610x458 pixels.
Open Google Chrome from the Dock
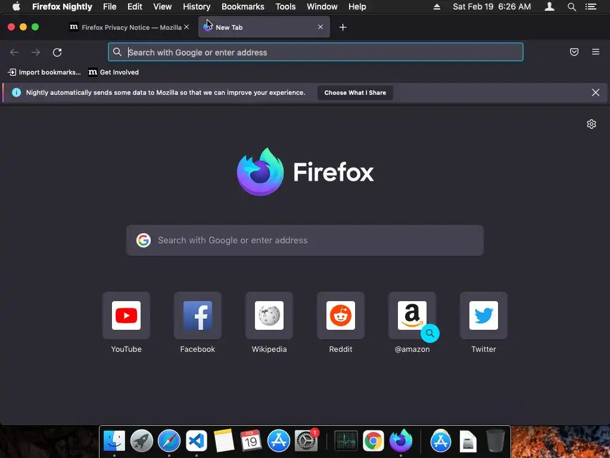(x=373, y=441)
